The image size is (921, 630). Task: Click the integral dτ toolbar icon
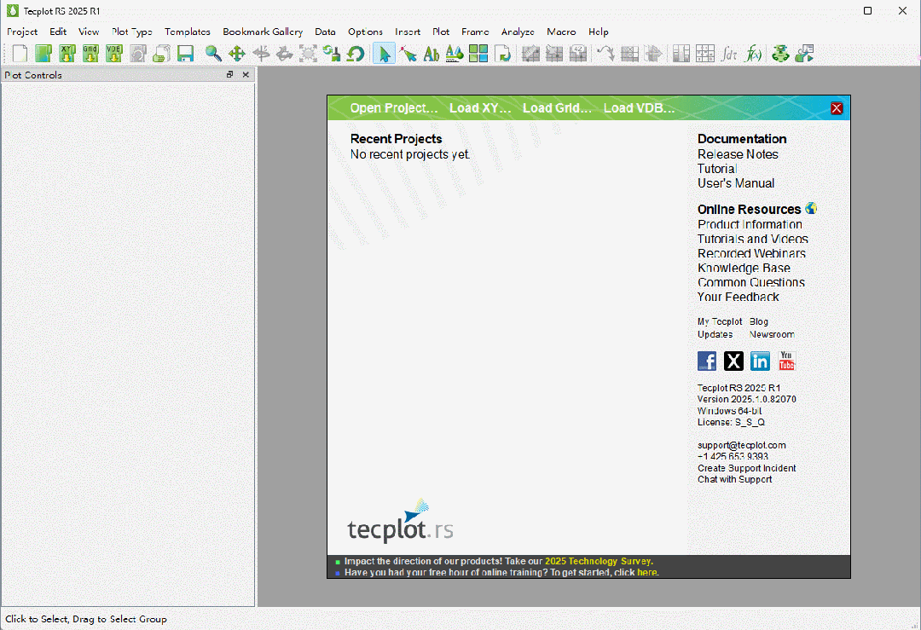[729, 54]
